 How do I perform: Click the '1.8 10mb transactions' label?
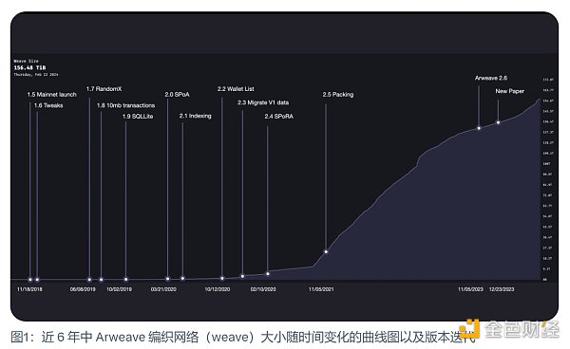pos(125,105)
